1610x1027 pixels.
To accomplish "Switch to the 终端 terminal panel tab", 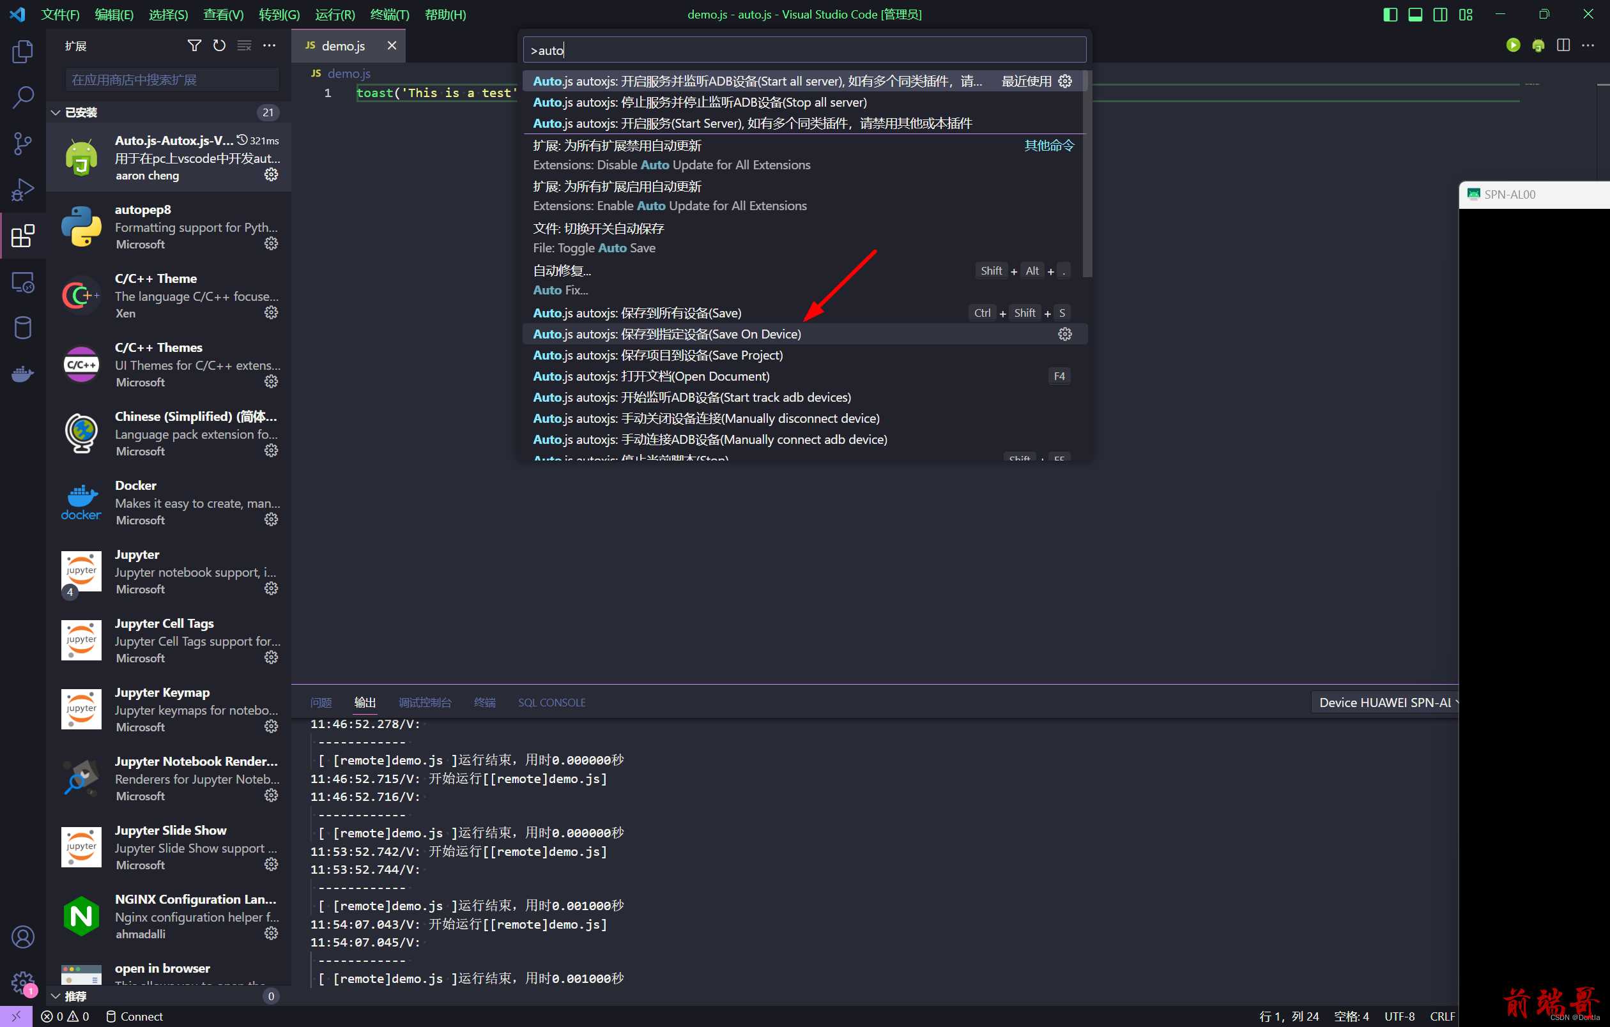I will click(485, 703).
